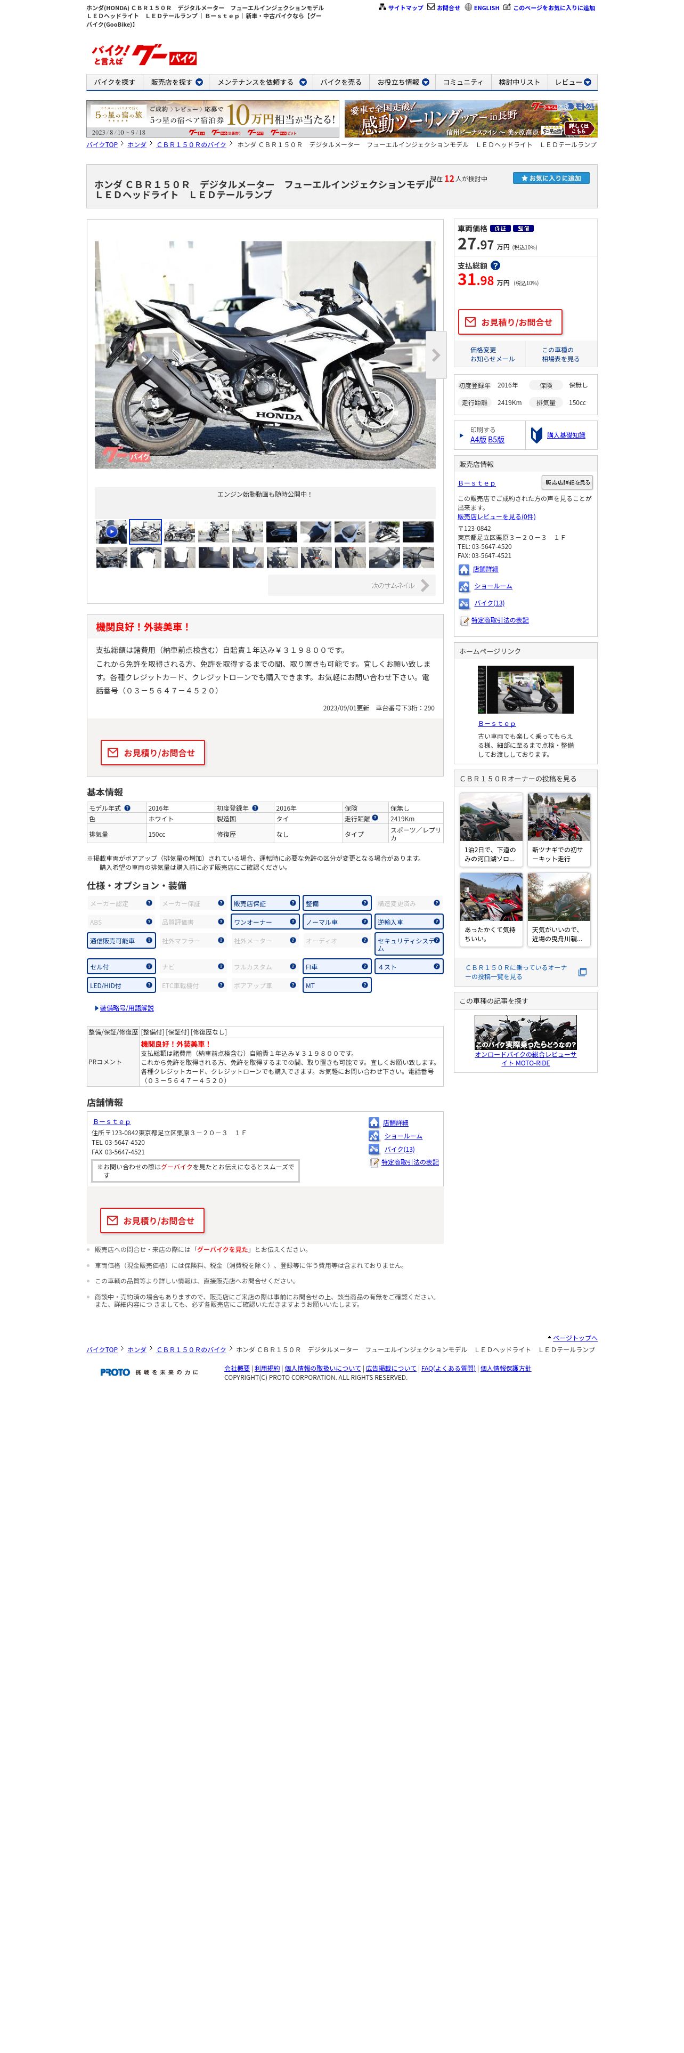The image size is (684, 2053).
Task: Click the help icon on 販売店保証
Action: coord(292,903)
